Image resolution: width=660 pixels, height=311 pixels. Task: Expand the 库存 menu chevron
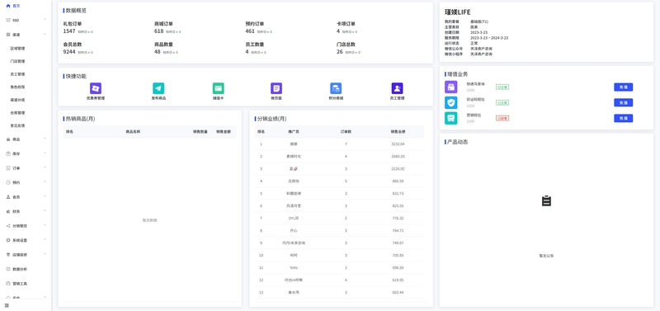tap(45, 153)
